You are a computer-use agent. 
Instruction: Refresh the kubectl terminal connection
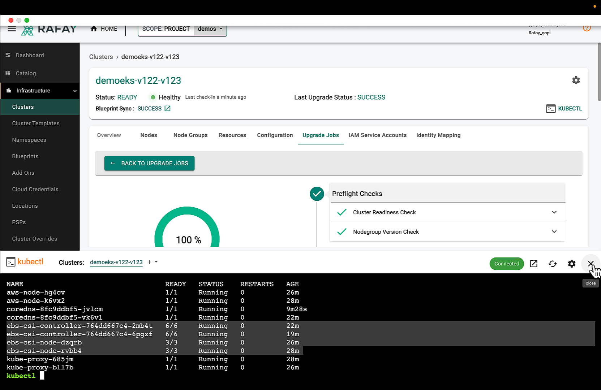(x=553, y=264)
